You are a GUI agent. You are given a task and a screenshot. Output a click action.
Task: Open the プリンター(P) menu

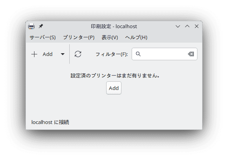click(79, 38)
